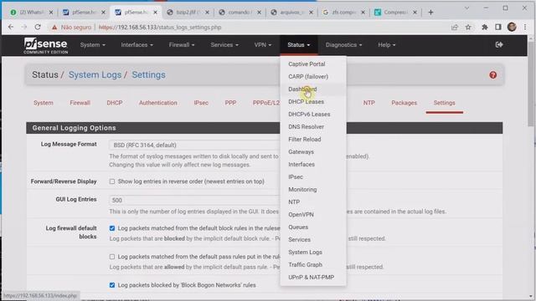Open DHCP Leases menu entry

(306, 102)
